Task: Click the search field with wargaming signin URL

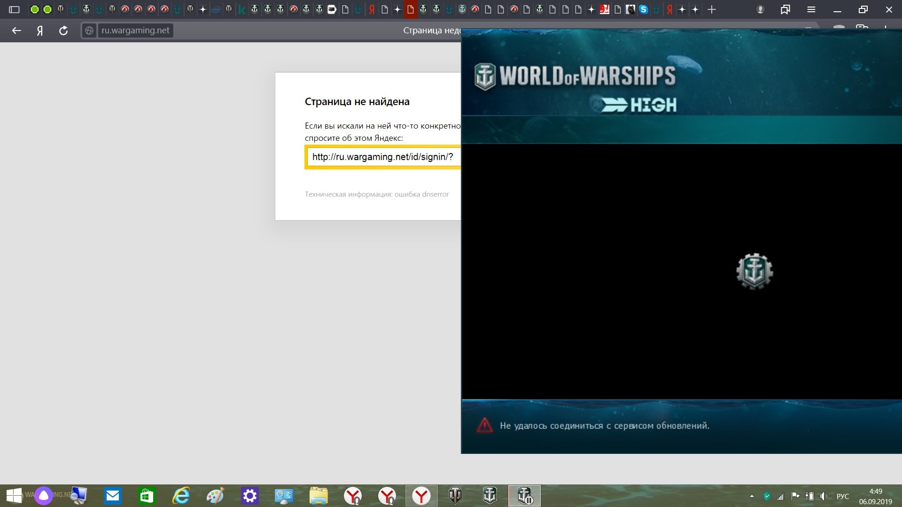Action: click(x=383, y=157)
